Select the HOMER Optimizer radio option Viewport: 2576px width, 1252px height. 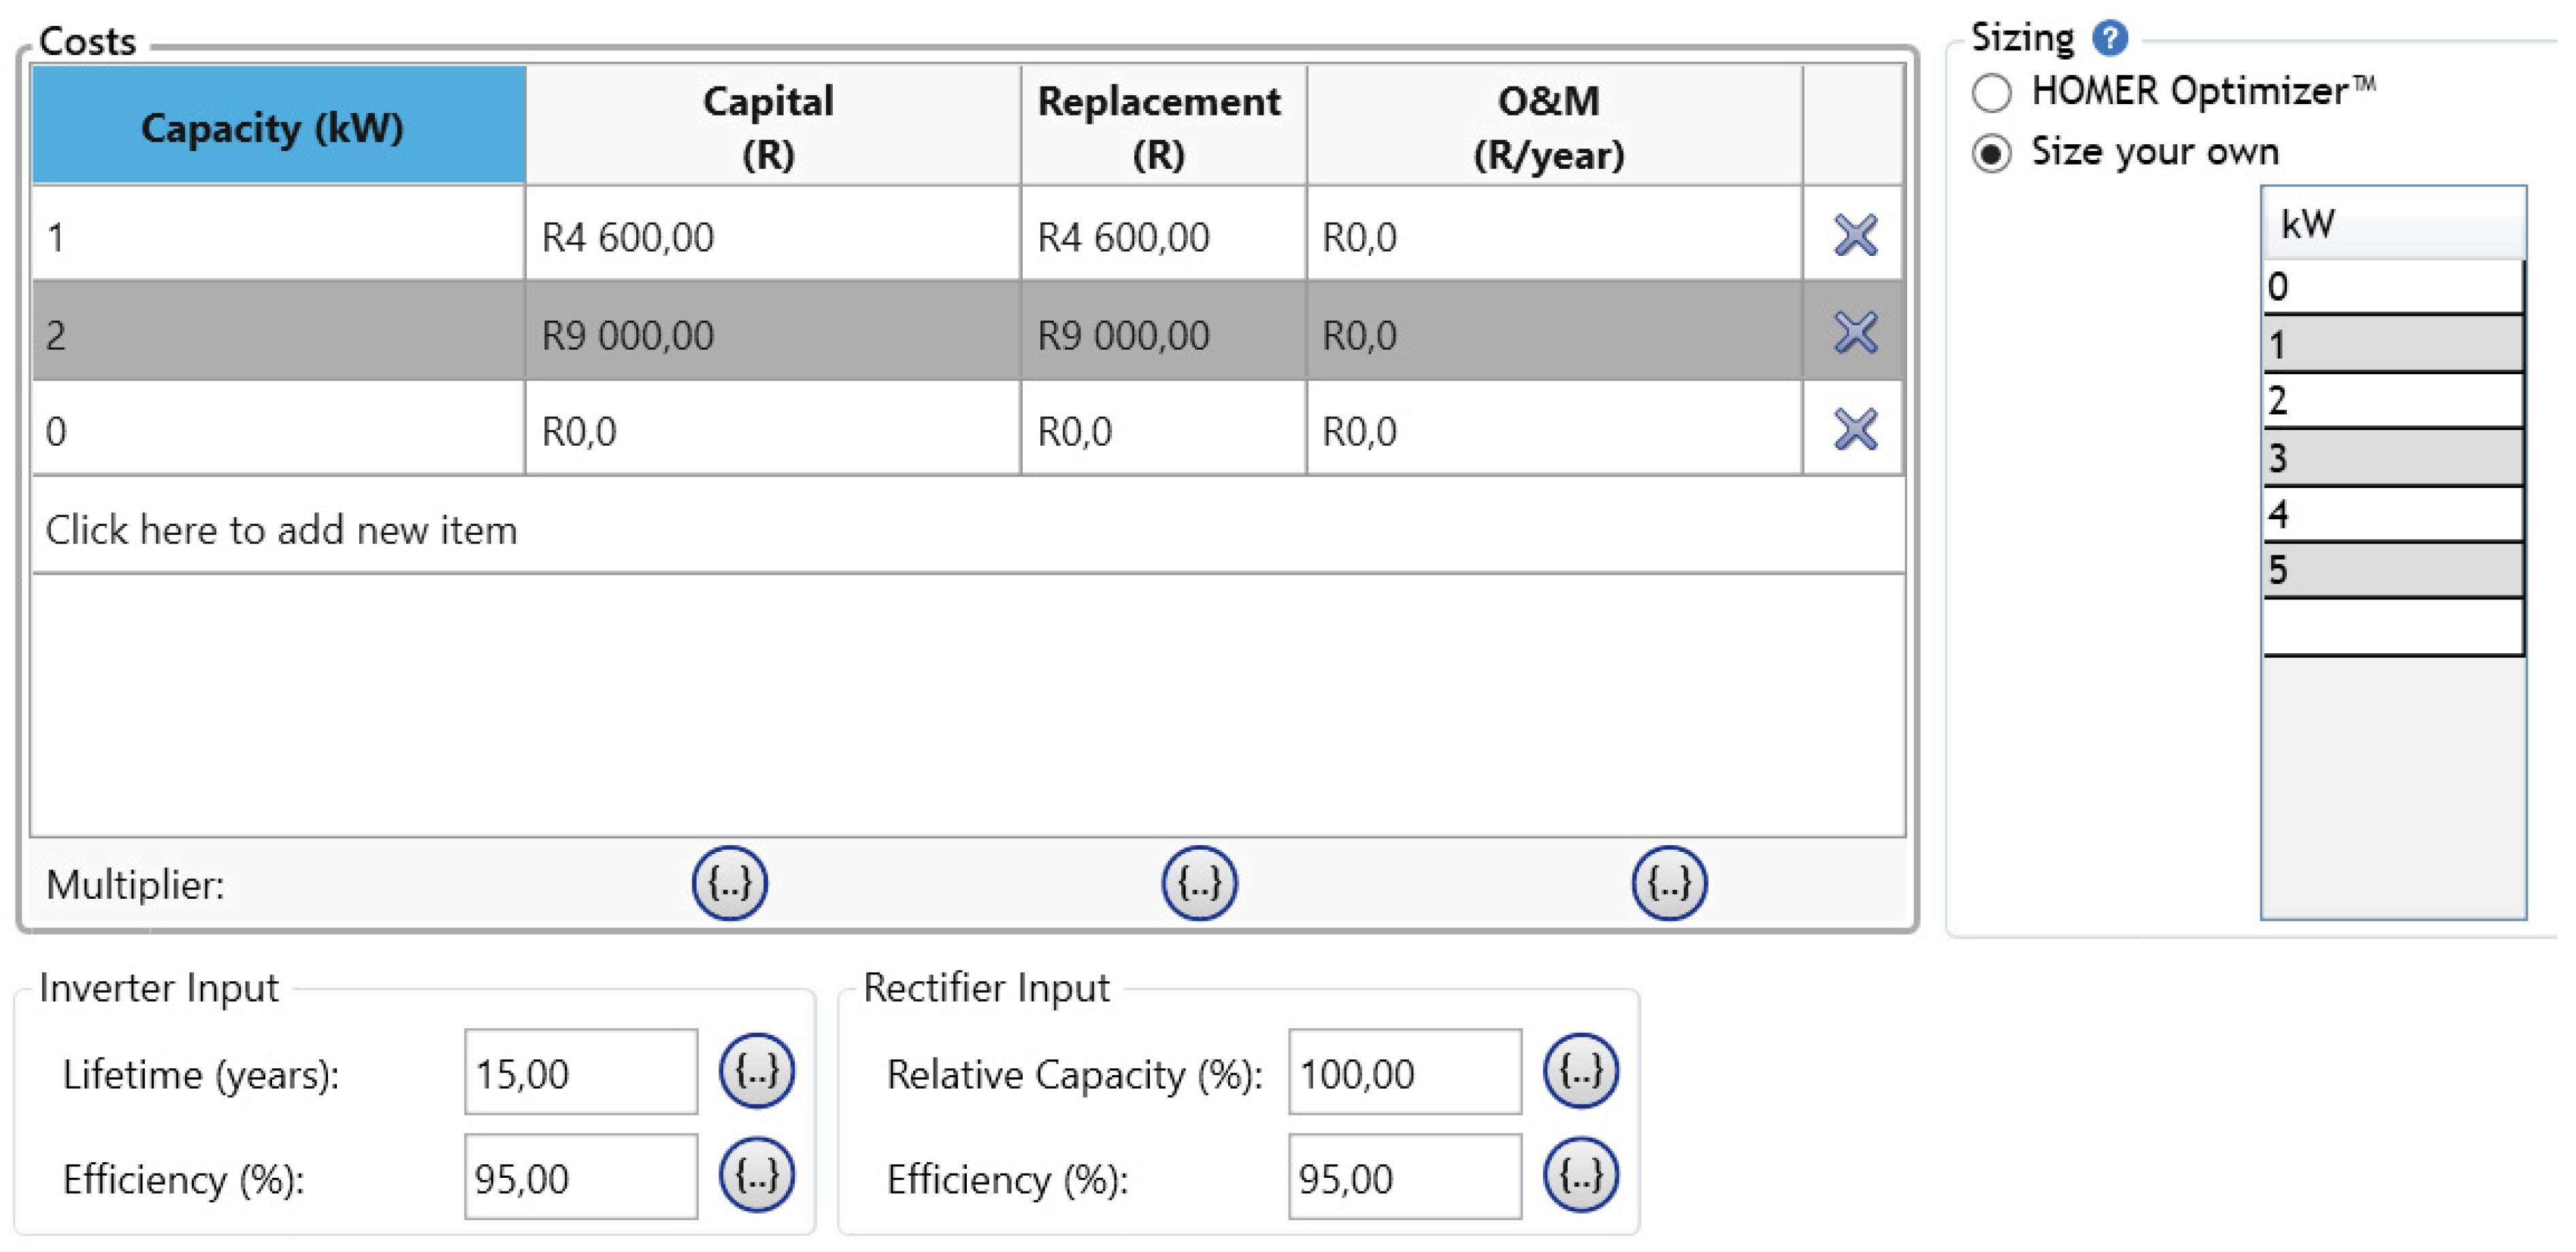click(x=1991, y=93)
